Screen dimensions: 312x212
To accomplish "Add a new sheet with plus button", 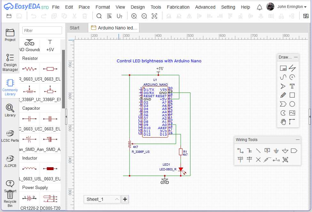I will [125, 199].
